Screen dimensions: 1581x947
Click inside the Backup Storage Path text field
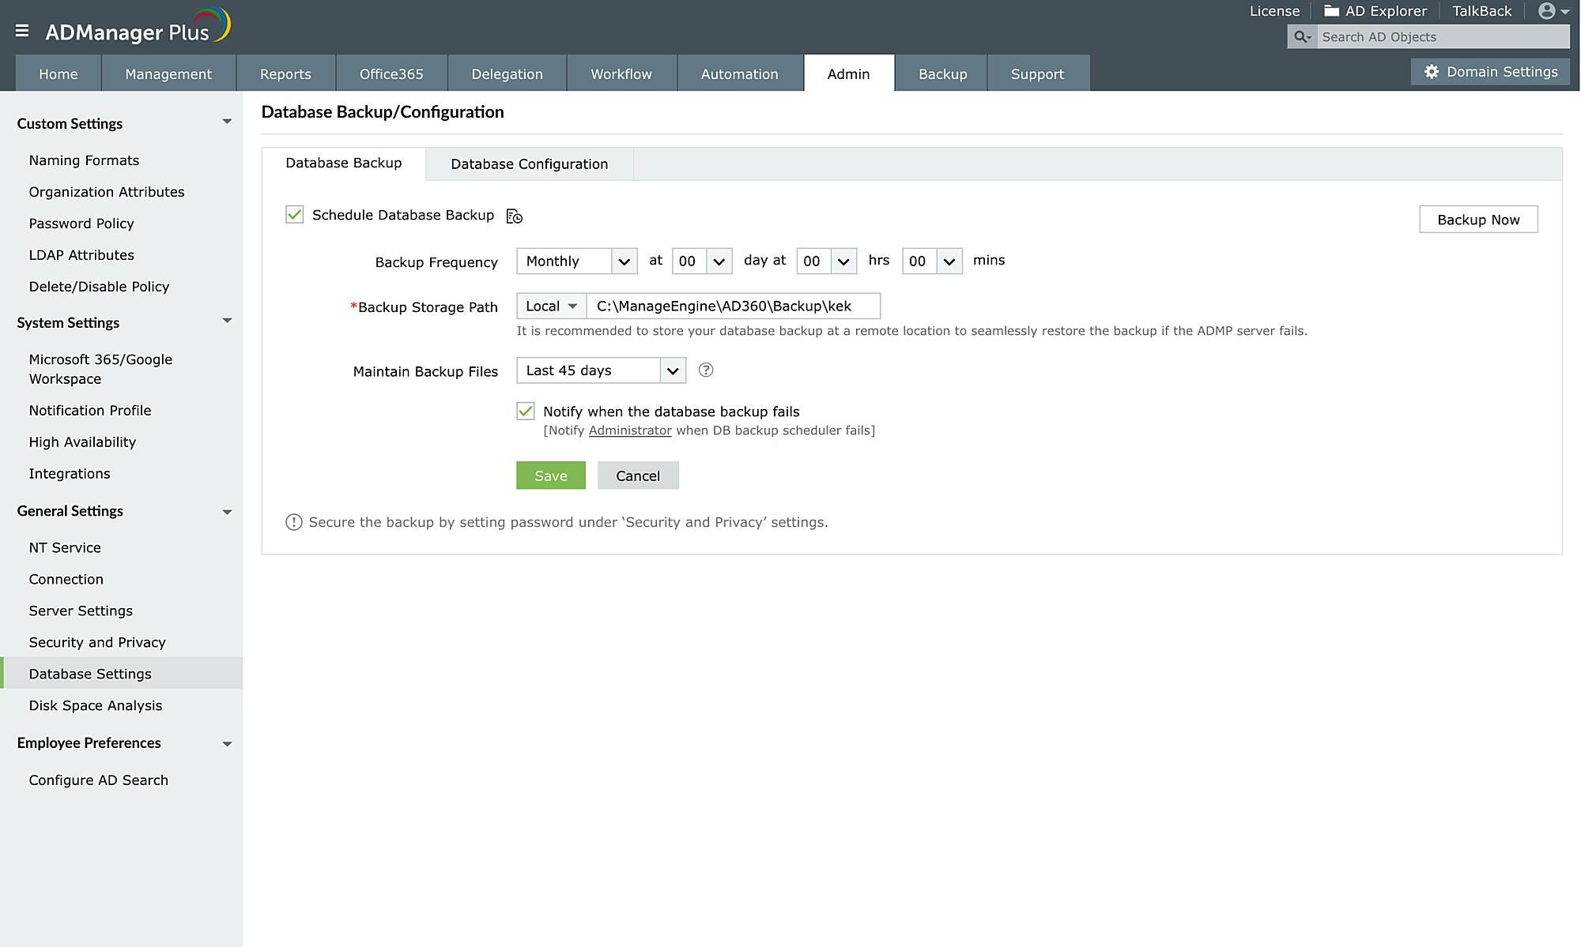pos(731,306)
